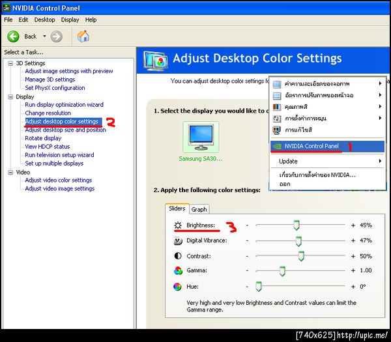Click the Brightness sun icon
Screen dimensions: 391x342
[x=178, y=225]
